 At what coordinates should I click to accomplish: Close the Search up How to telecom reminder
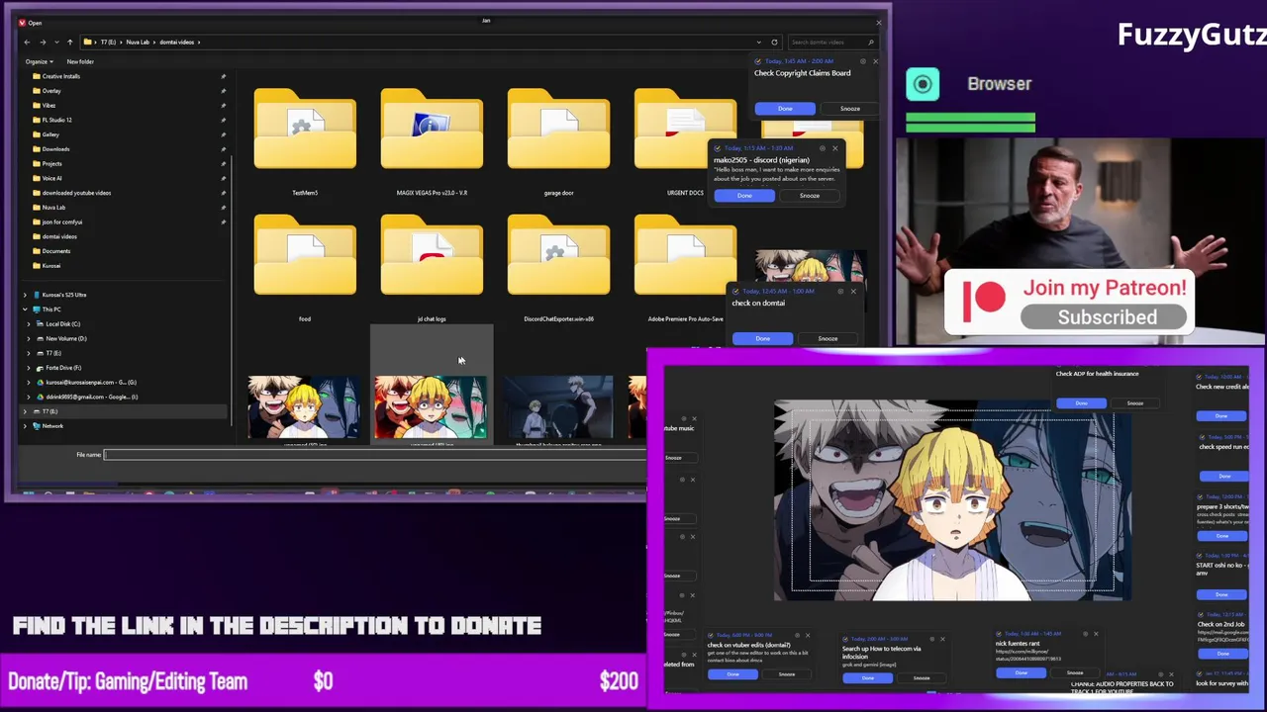click(942, 639)
